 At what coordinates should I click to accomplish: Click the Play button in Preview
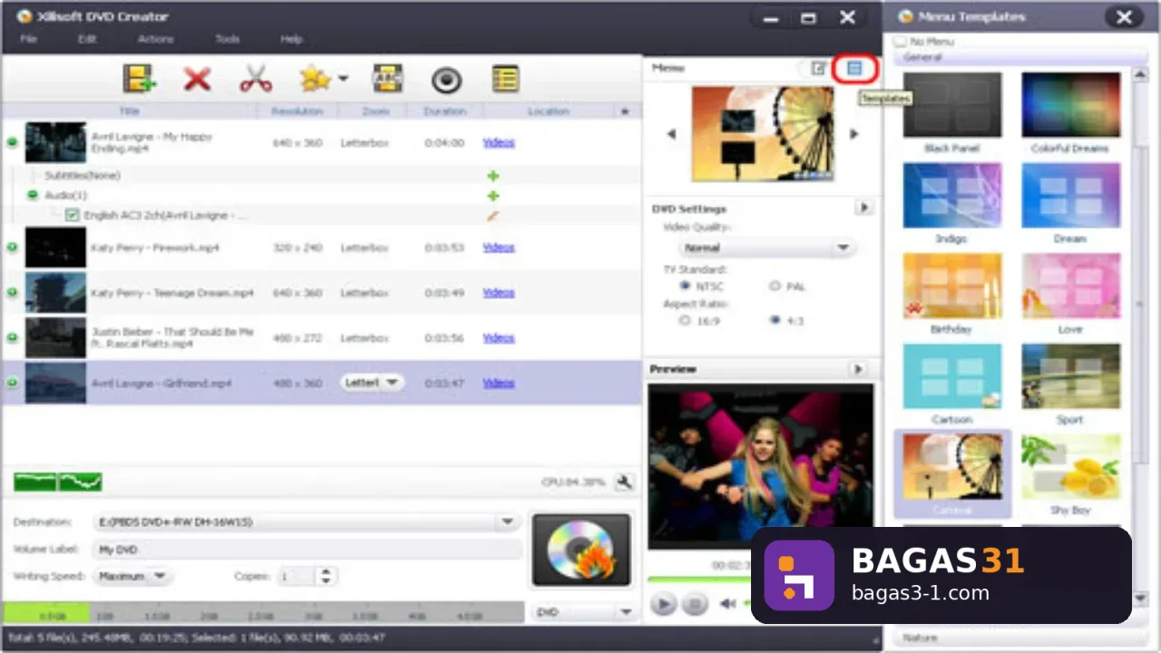pyautogui.click(x=663, y=603)
